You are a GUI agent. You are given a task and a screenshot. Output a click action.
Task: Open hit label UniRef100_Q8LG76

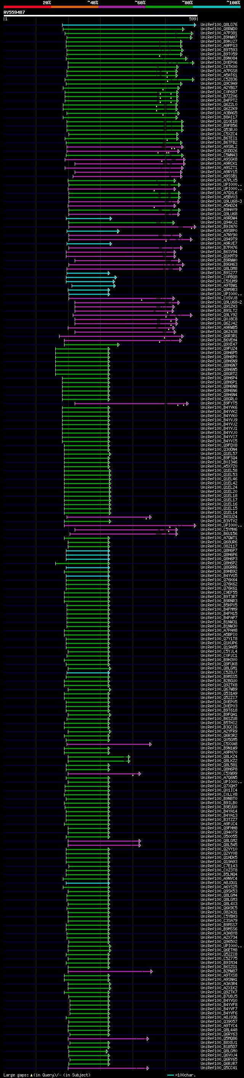219,25
